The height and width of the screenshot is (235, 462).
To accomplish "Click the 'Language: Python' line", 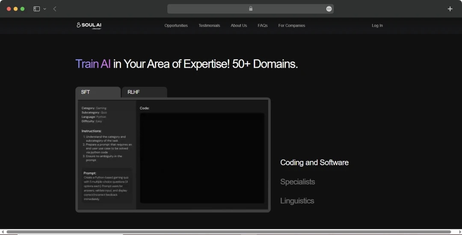I will coord(94,117).
